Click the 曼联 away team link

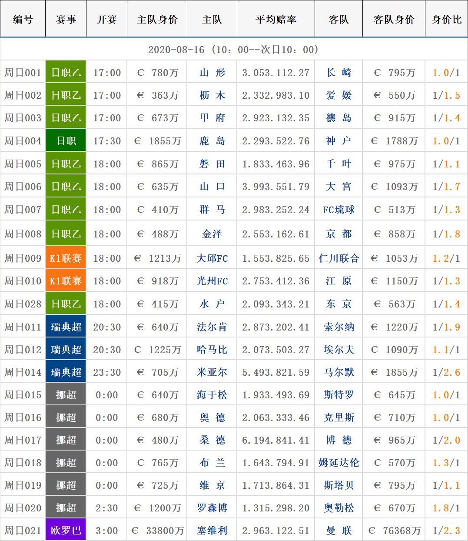coord(339,531)
